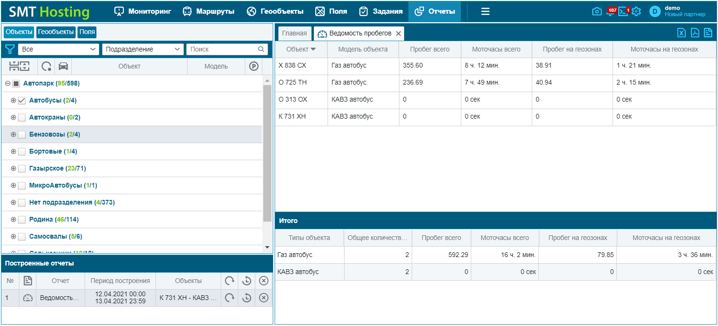Click the Объекты button in left panel
The width and height of the screenshot is (718, 326).
click(19, 32)
